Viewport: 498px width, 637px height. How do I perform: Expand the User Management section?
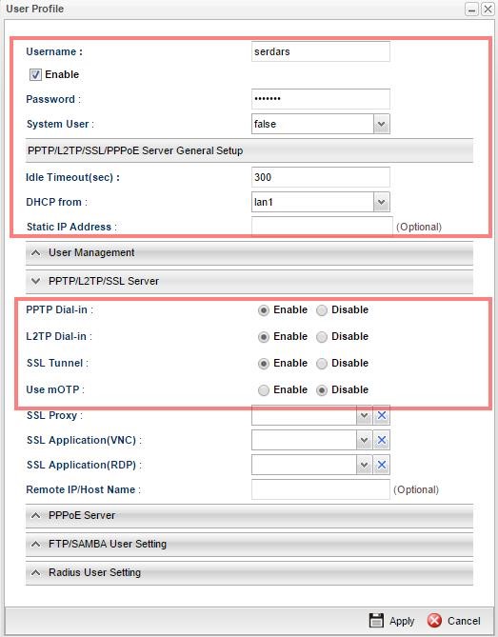[249, 252]
